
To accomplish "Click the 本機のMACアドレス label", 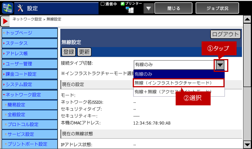I will coord(81,123).
